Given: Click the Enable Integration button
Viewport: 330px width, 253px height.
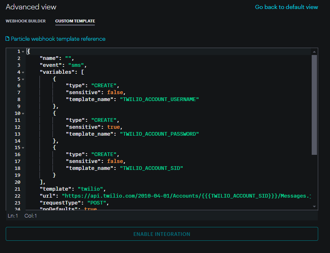Looking at the screenshot, I should click(162, 234).
